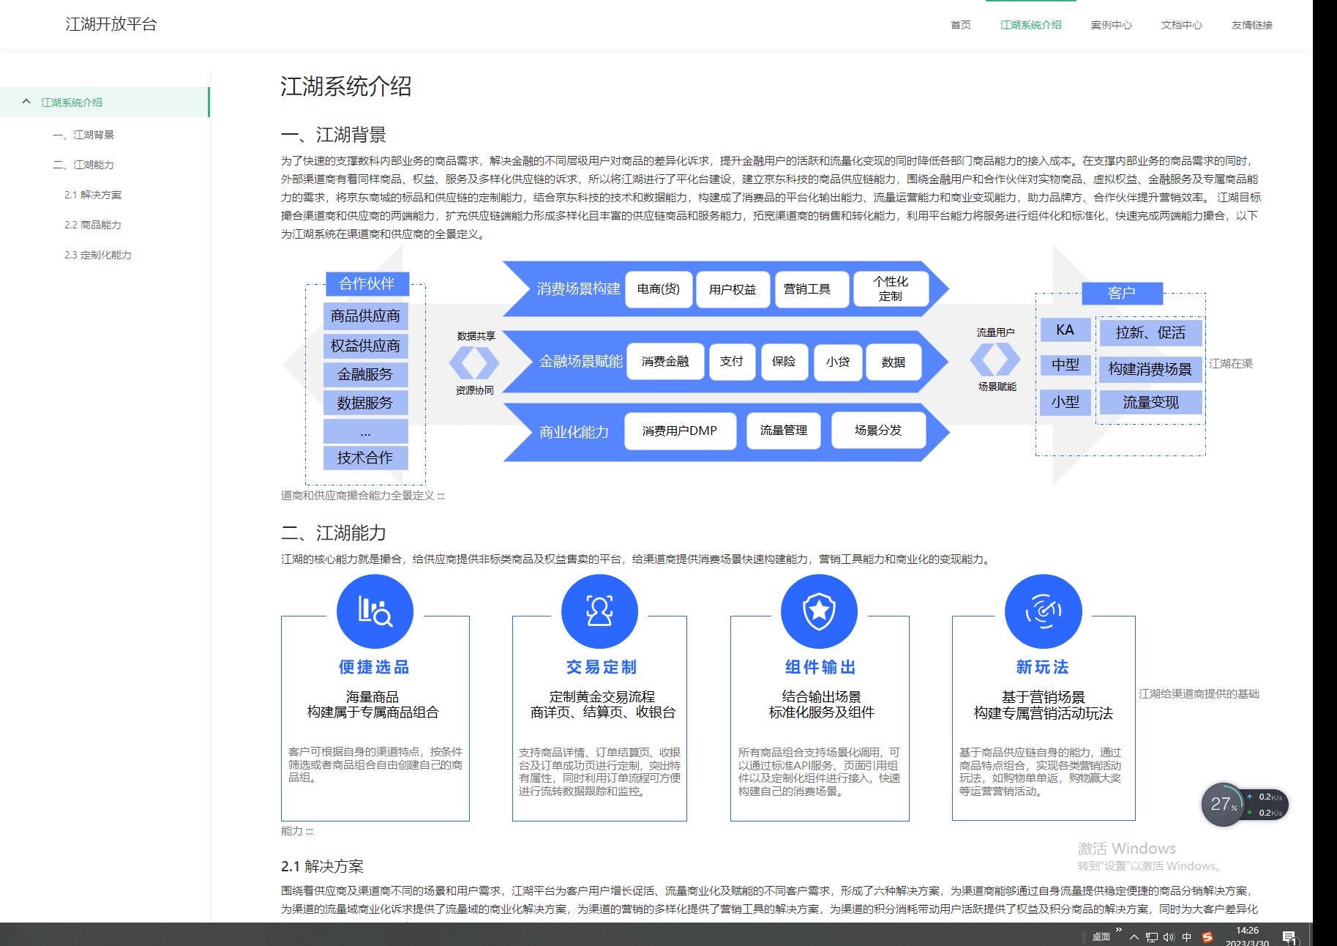Click the 权益供应商 block

365,346
